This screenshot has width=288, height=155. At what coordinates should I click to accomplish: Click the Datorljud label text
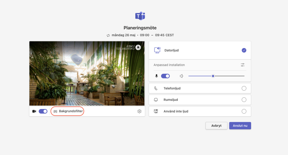[172, 50]
